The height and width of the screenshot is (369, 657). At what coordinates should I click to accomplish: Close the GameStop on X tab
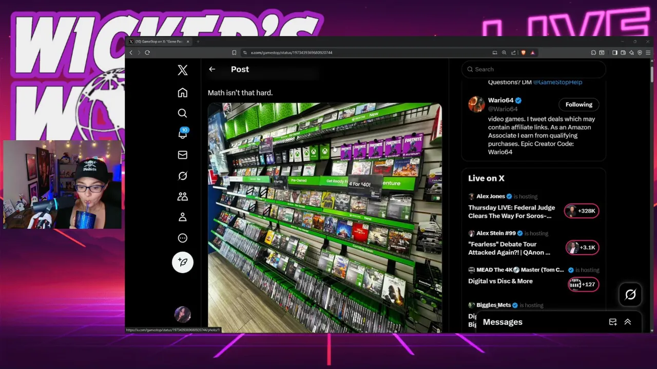[188, 42]
